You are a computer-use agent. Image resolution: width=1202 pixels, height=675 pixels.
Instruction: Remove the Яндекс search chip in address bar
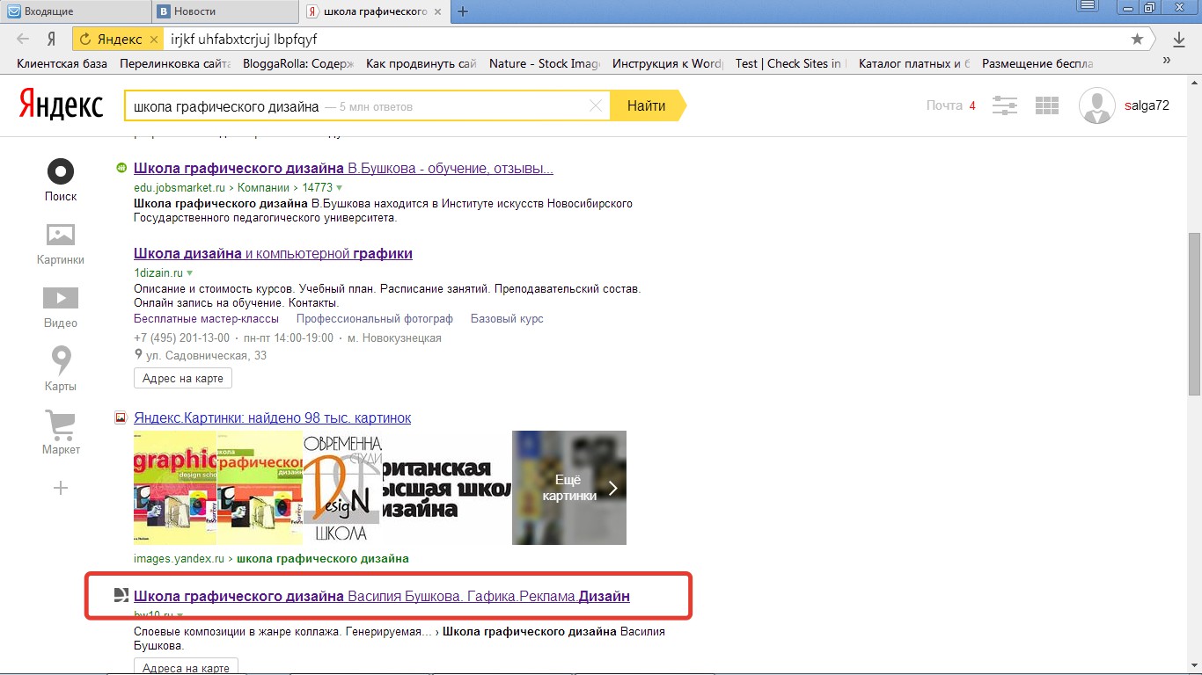[x=155, y=40]
